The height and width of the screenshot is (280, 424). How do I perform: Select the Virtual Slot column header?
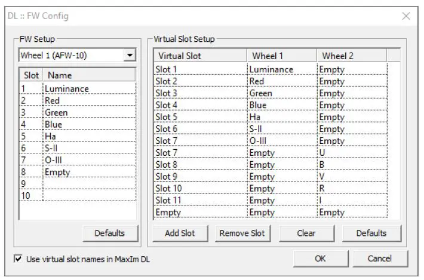coord(200,56)
